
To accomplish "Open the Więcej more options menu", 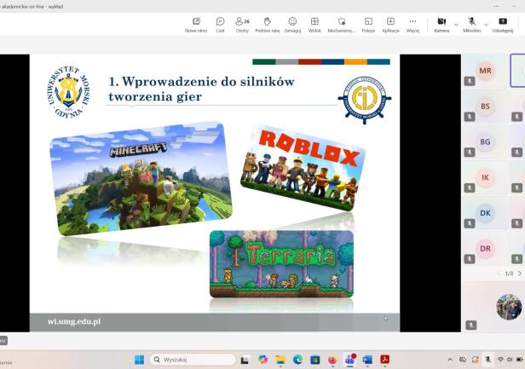I will [x=412, y=24].
